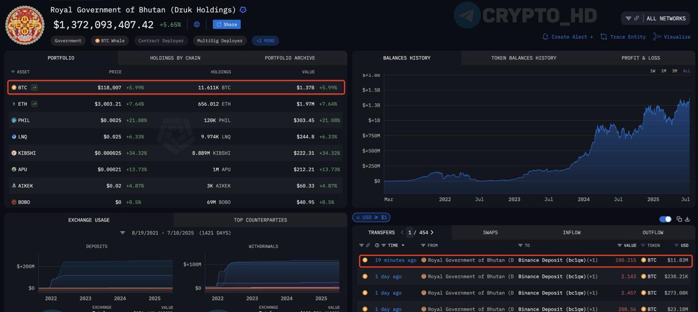Viewport: 698px width, 312px height.
Task: Switch to BALANCES HISTORY tab
Action: click(407, 58)
